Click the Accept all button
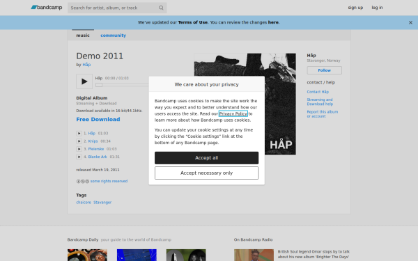418x261 pixels. [x=207, y=158]
